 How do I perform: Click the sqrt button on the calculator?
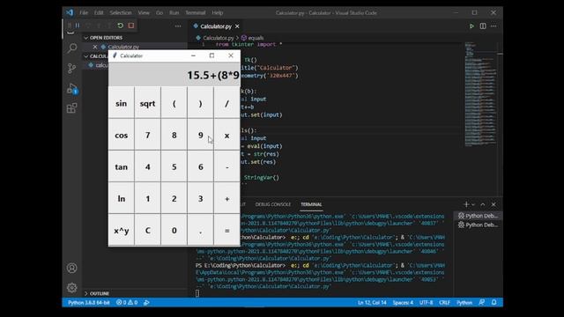point(147,104)
